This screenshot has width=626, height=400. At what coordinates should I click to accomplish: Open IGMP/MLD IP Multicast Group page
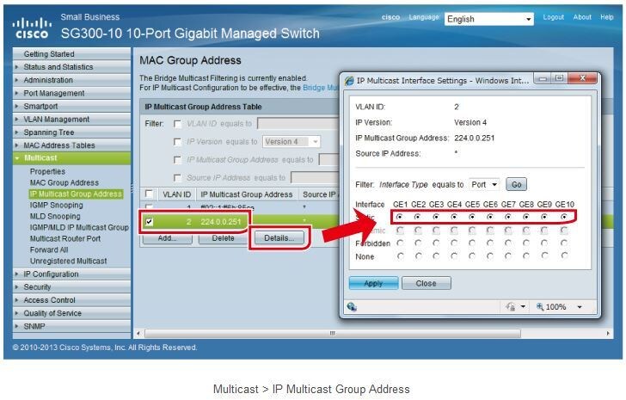[79, 227]
